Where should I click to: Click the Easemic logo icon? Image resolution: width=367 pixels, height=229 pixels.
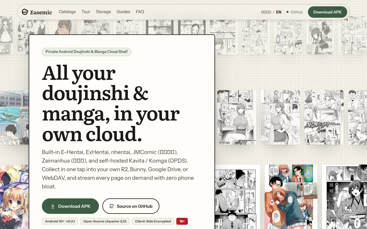[x=25, y=12]
